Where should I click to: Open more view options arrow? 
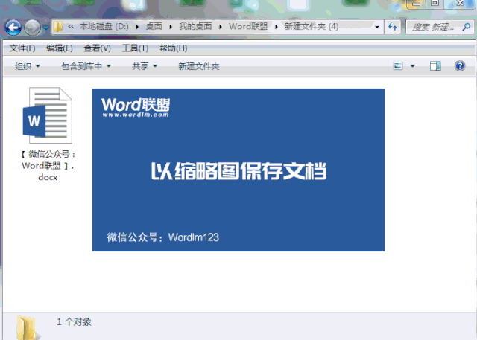[412, 66]
